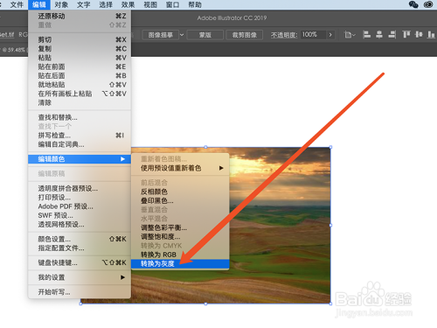Screen dimensions: 437x328
Task: Click right-middle selection handle of image
Action: click(330, 226)
